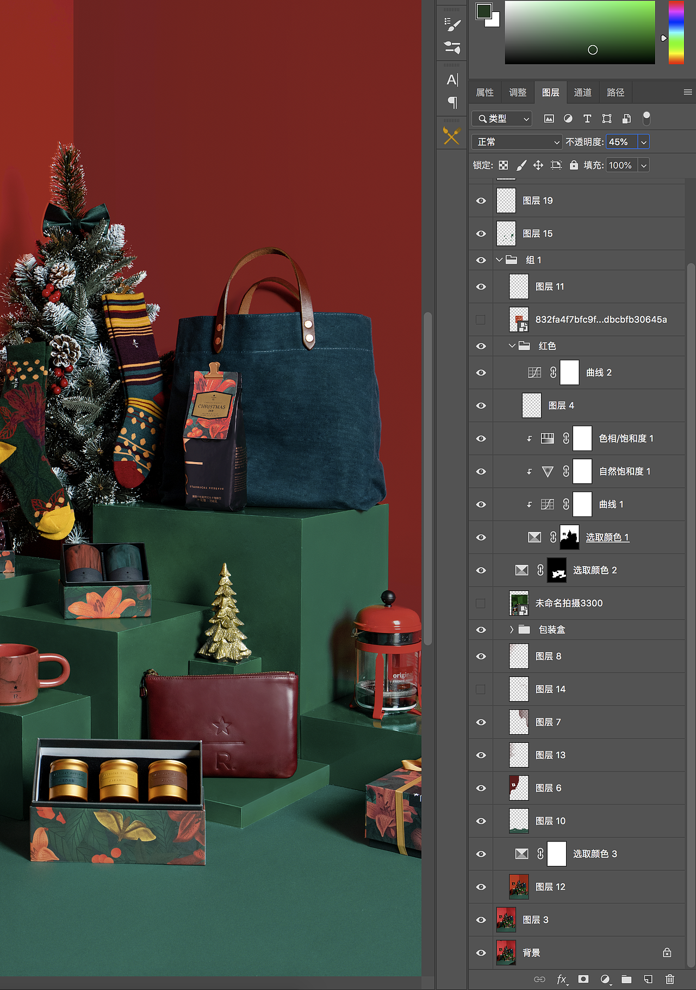
Task: Hide 图层 19 with its eye icon
Action: coord(481,201)
